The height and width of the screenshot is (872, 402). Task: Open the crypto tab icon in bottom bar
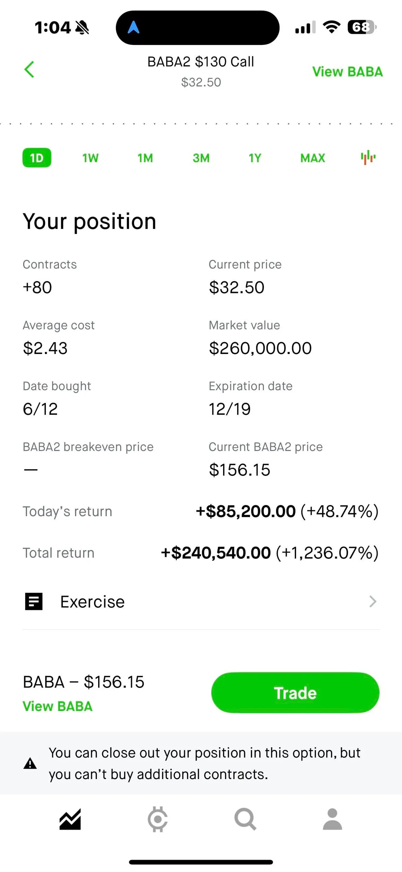click(x=158, y=819)
